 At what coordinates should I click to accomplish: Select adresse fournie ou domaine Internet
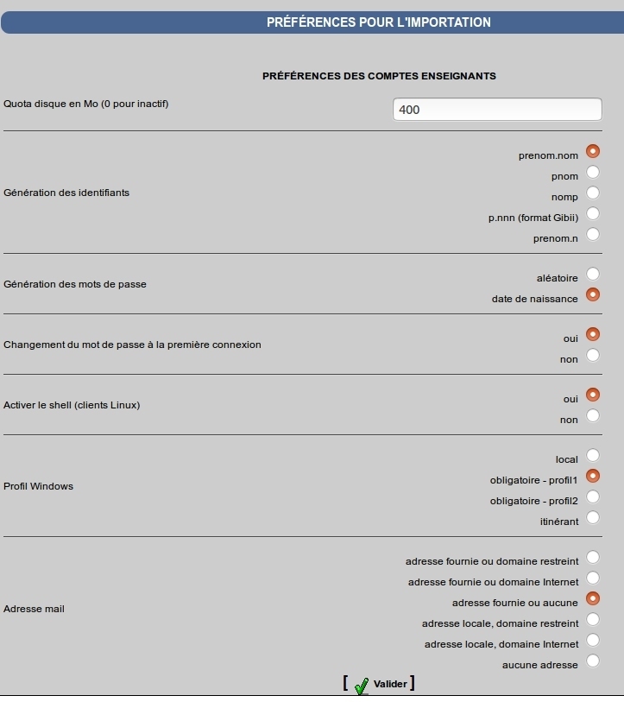[x=593, y=578]
